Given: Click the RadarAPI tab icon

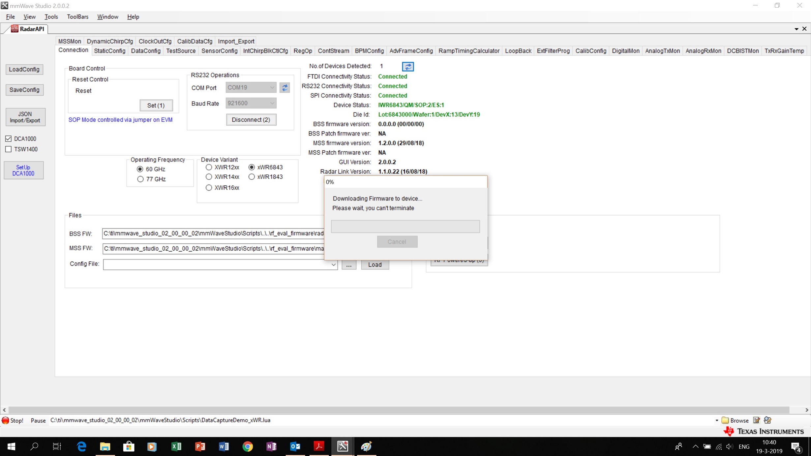Looking at the screenshot, I should click(x=15, y=29).
